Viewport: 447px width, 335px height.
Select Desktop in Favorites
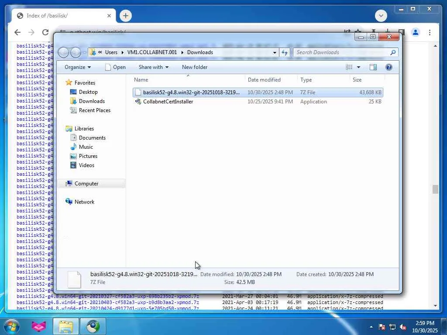[x=88, y=92]
